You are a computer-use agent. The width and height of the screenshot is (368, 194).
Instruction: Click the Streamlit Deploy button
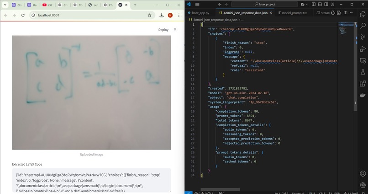coord(163,30)
